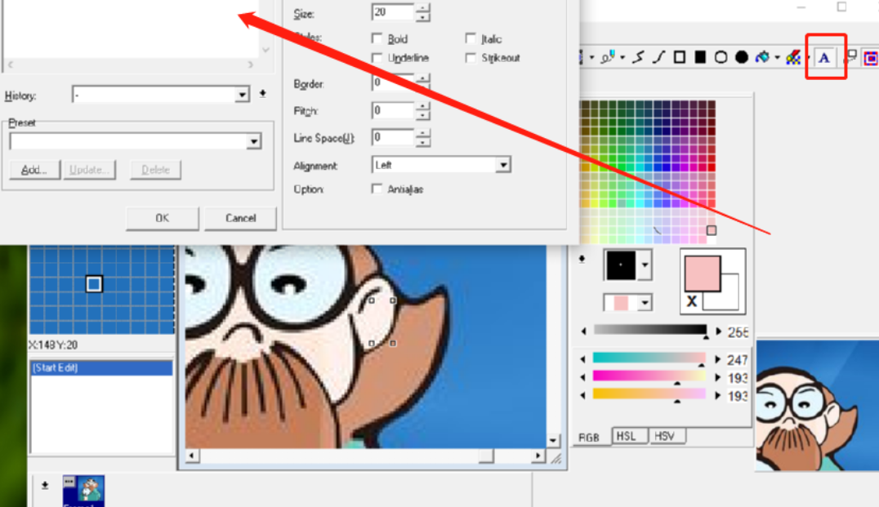Switch to the HSV tab
This screenshot has width=879, height=507.
coord(666,437)
